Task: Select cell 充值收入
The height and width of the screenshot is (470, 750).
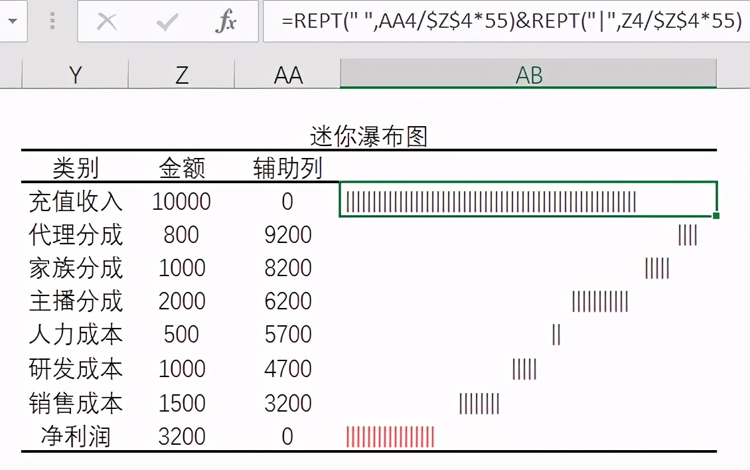Action: [x=76, y=201]
